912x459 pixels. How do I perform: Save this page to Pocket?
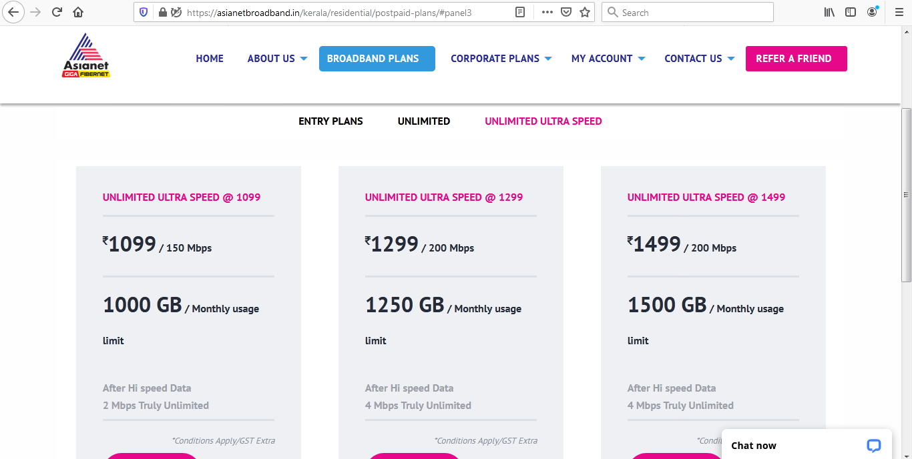[x=566, y=12]
